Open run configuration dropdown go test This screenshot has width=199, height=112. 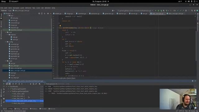[135, 11]
